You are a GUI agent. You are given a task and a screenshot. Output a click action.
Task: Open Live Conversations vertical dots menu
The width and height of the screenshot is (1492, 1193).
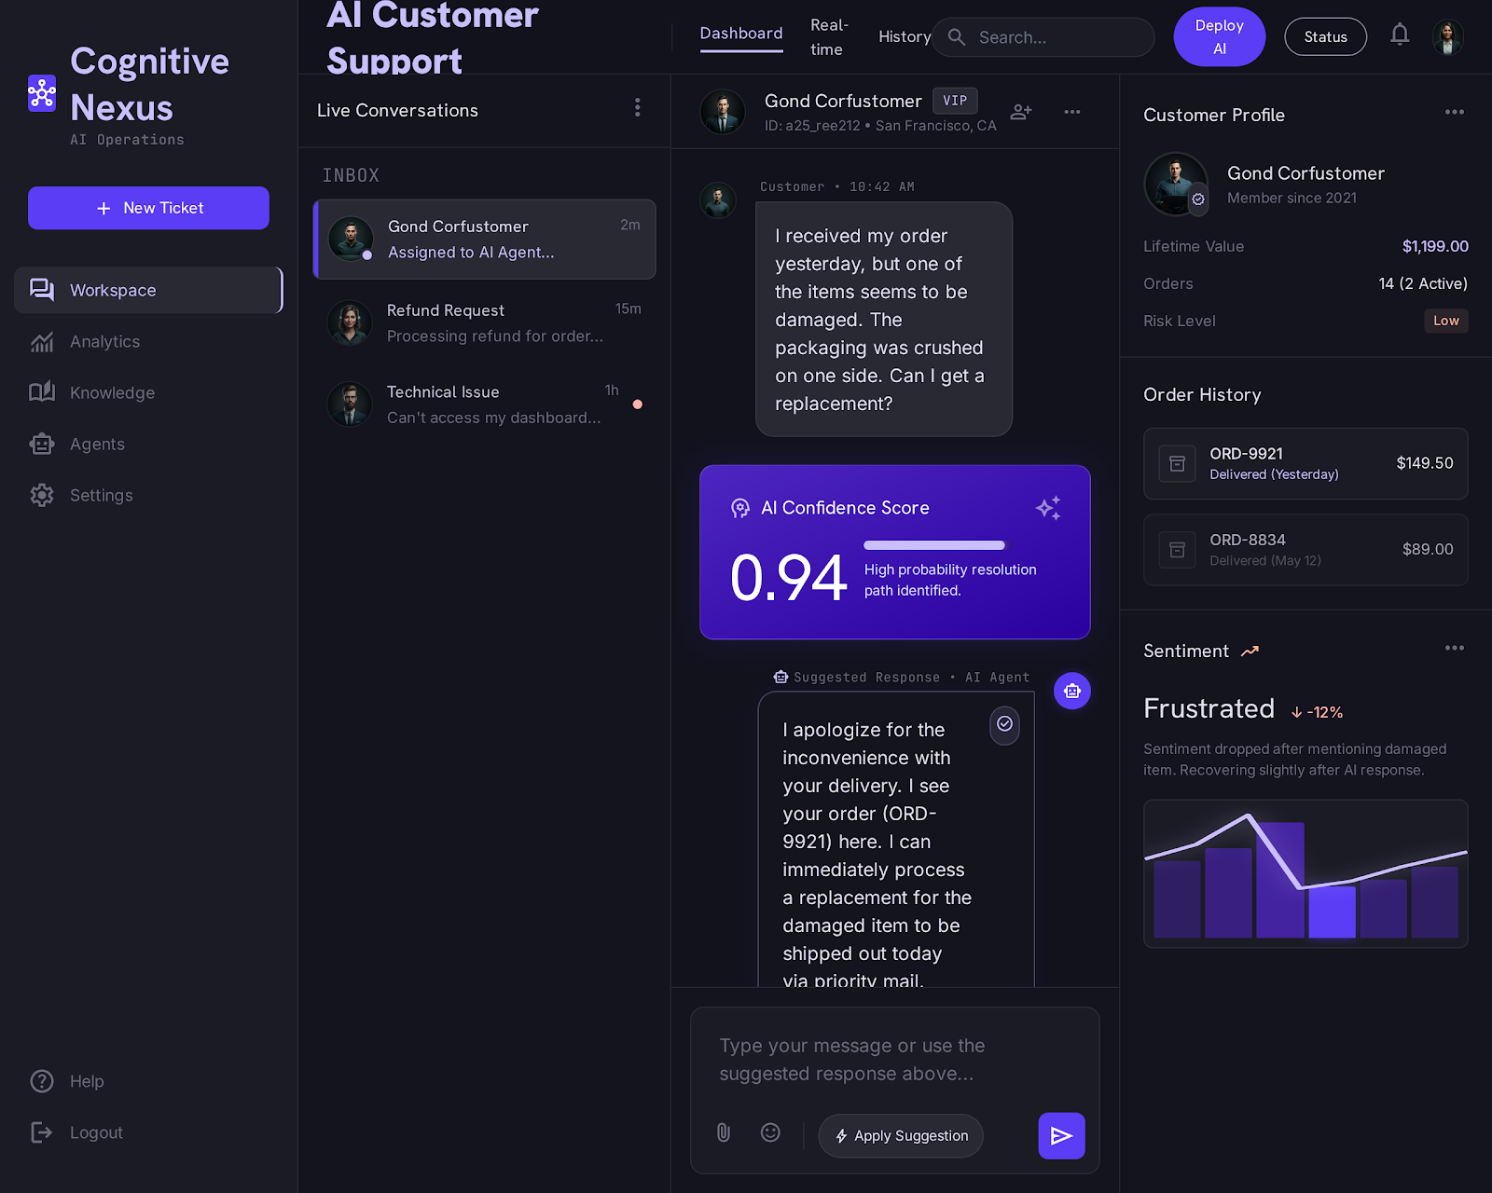(638, 107)
